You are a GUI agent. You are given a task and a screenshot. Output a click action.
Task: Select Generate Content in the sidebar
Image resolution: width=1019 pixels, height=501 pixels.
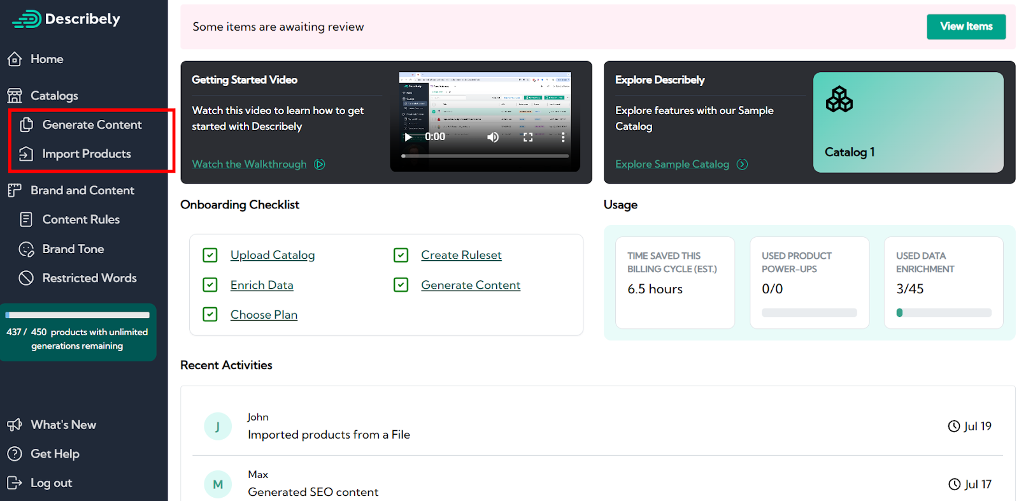click(92, 125)
